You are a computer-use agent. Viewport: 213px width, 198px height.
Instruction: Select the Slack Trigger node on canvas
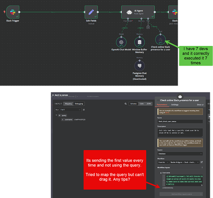coord(13,12)
